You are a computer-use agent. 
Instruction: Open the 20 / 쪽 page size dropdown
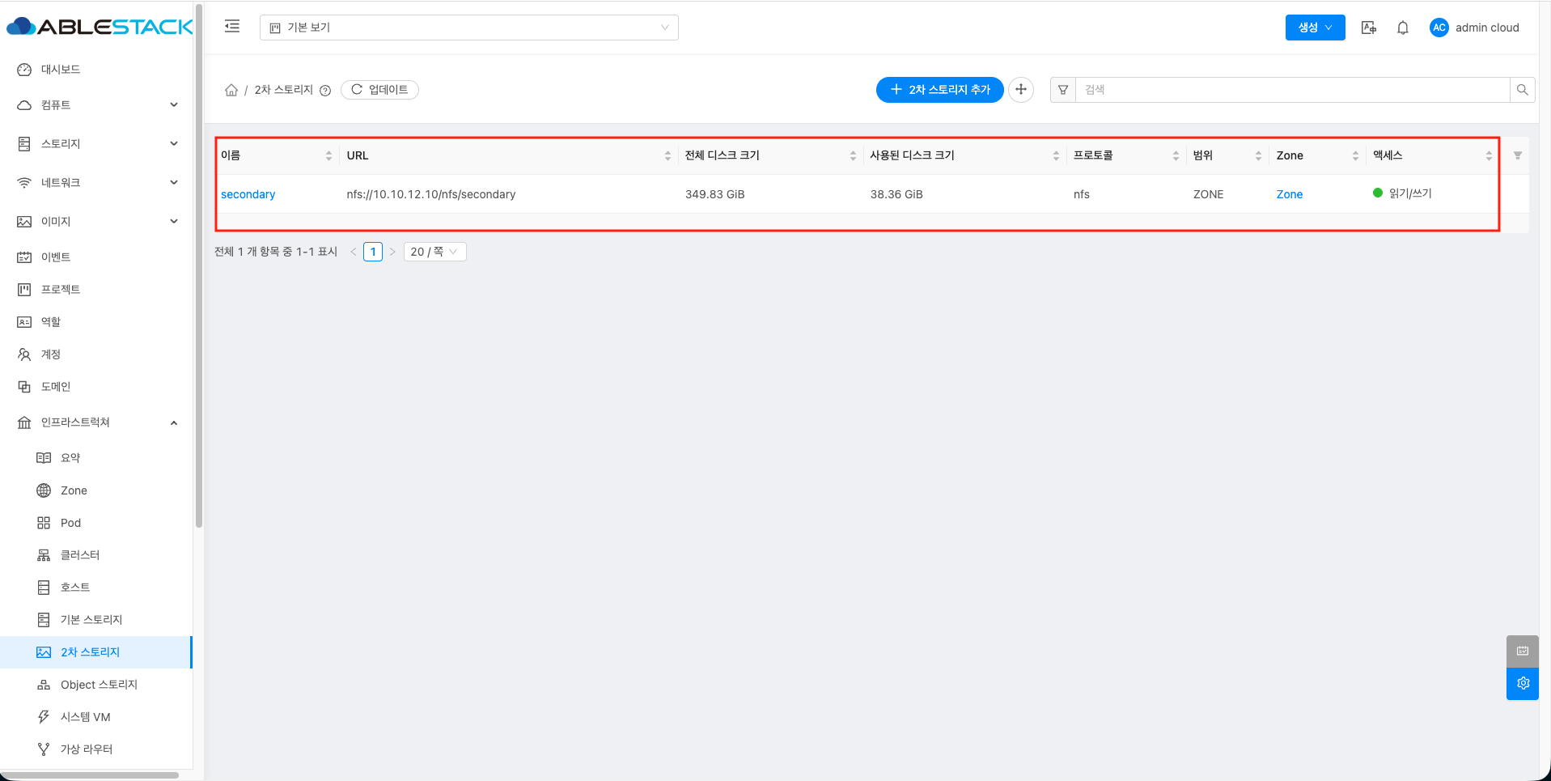434,252
